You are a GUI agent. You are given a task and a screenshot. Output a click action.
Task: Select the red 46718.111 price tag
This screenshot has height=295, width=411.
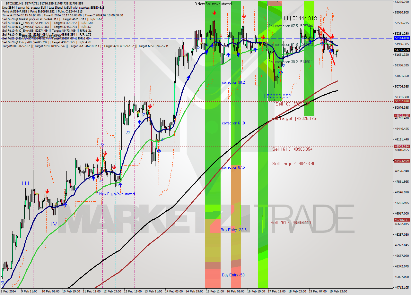402,220
